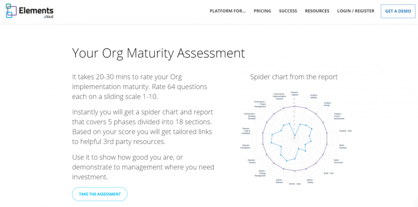The image size is (418, 207).
Task: Click the Analyze : Plan axis label
Action: (345, 131)
